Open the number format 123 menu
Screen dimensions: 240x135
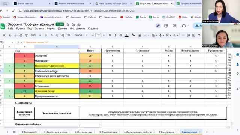tap(68, 35)
